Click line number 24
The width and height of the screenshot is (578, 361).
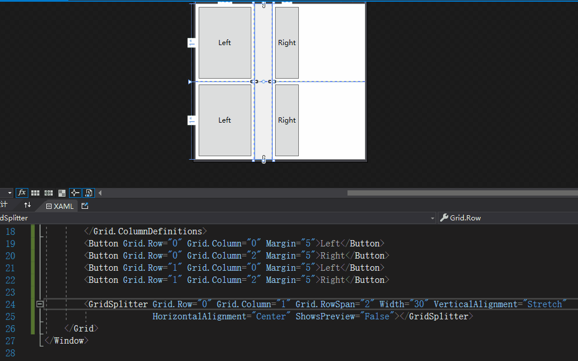coord(10,305)
